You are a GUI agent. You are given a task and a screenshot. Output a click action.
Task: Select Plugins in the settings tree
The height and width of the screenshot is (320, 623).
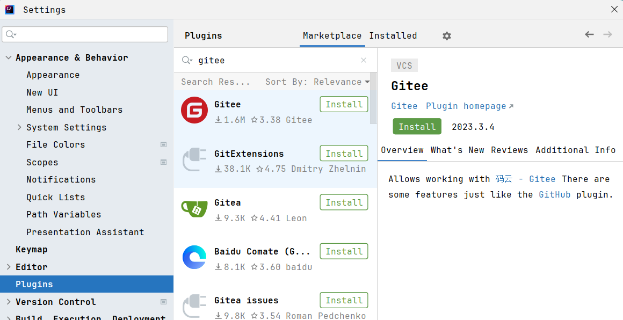pos(86,284)
